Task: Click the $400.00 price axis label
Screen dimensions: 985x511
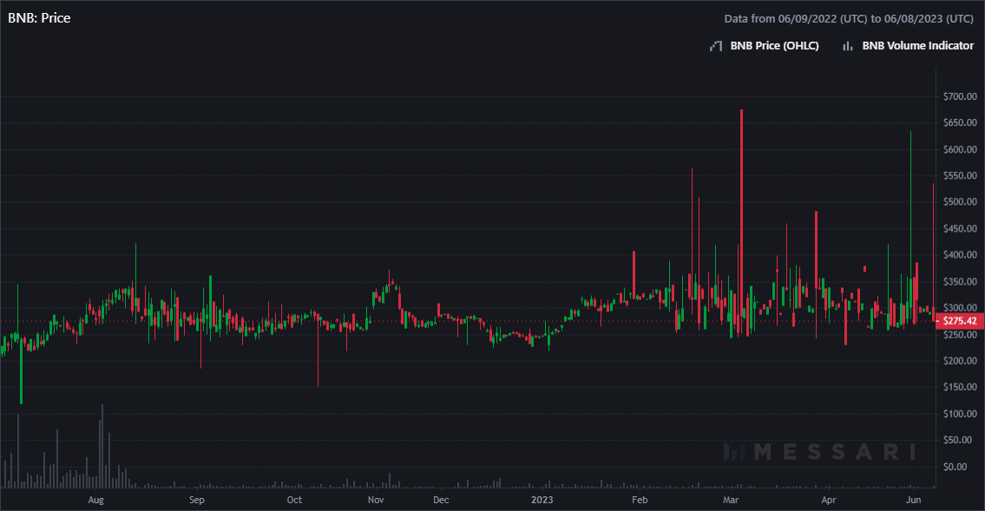Action: point(960,255)
